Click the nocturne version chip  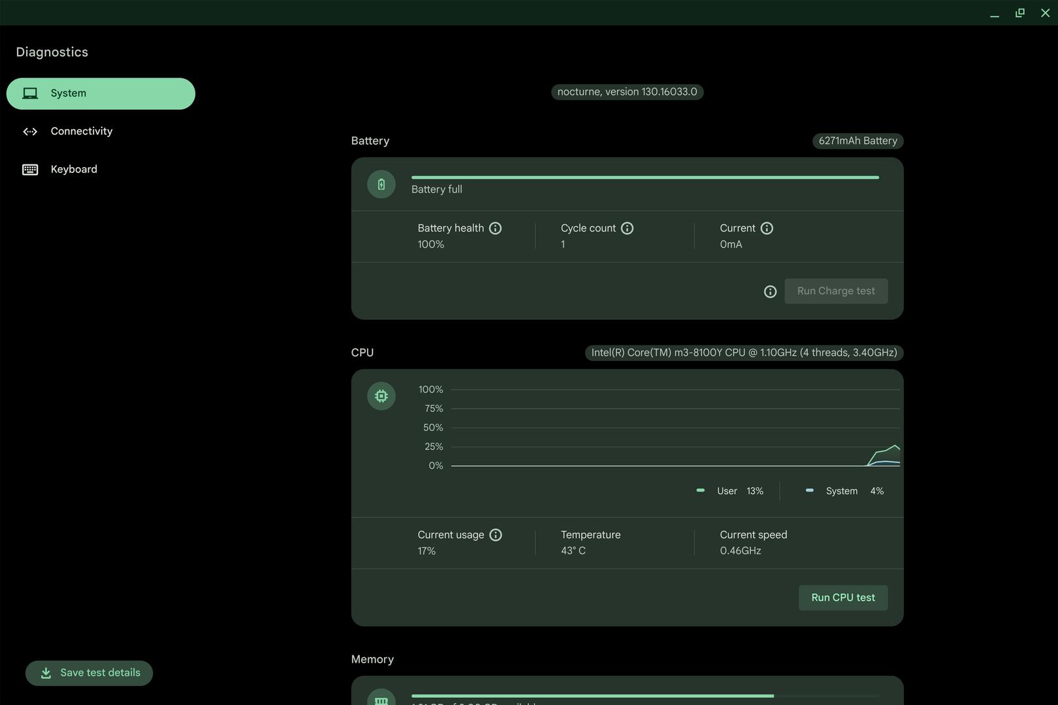point(627,92)
